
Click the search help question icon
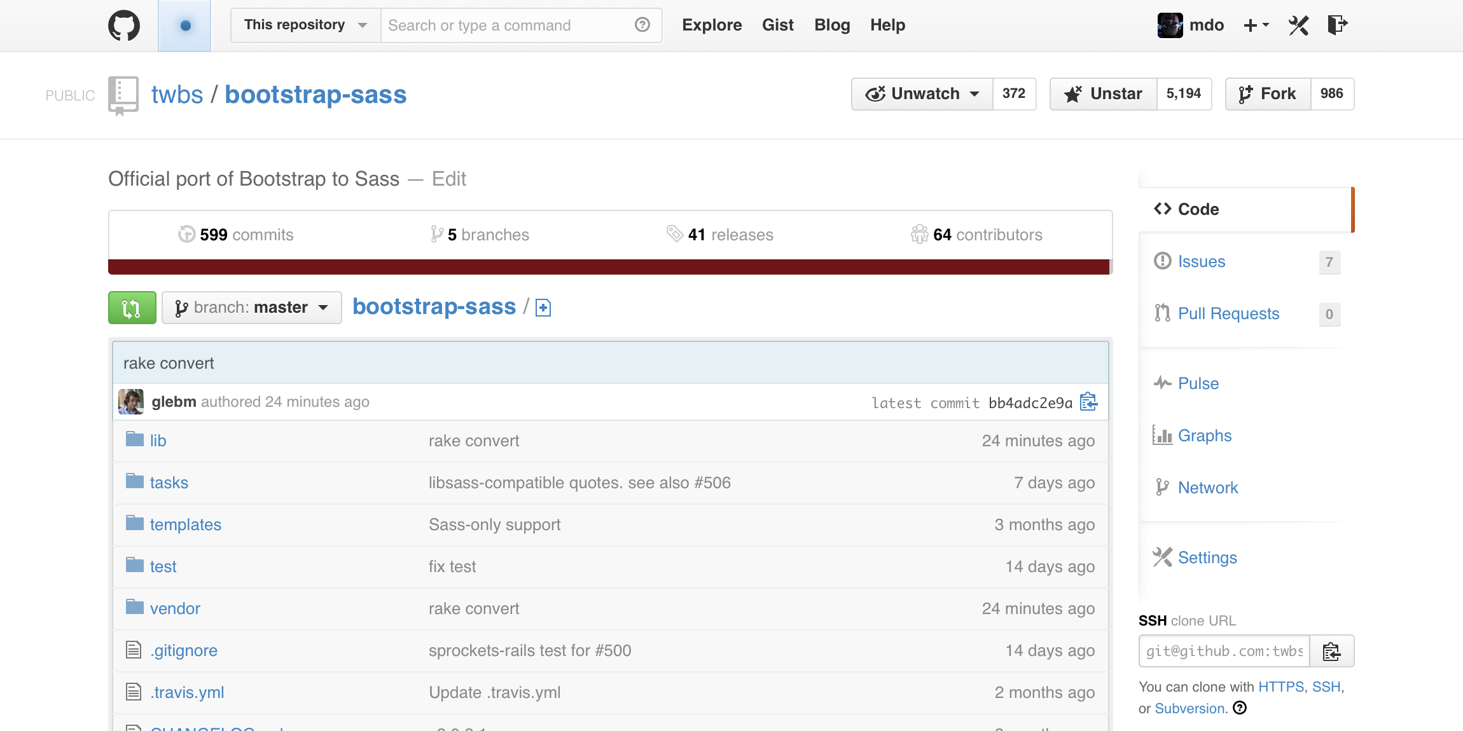pos(642,25)
